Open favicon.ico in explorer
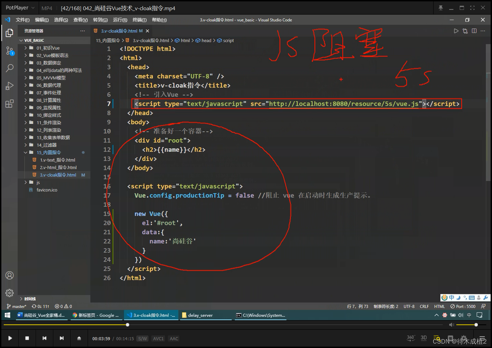The height and width of the screenshot is (348, 492). coord(54,190)
